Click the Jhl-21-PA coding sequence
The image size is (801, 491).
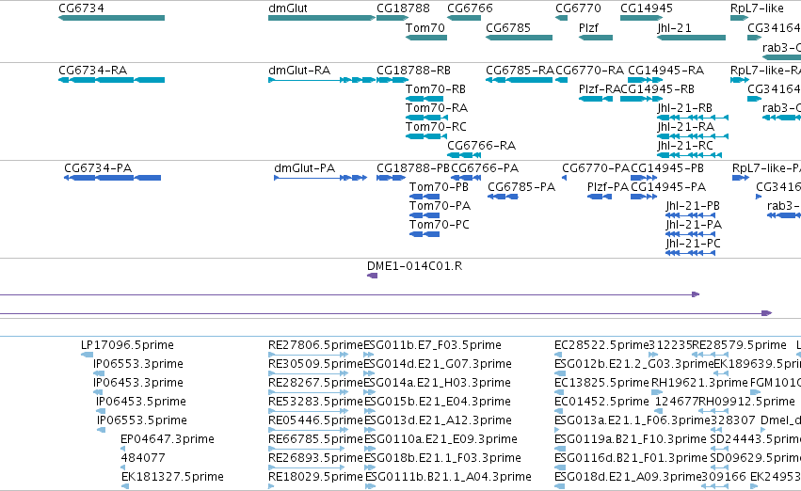tap(691, 234)
